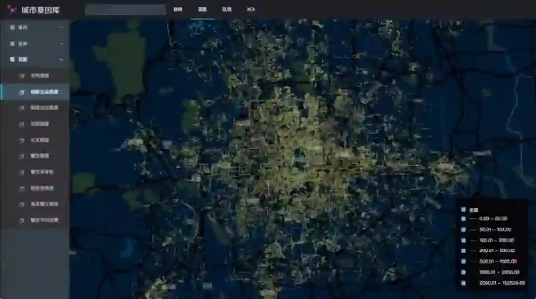536x299 pixels.
Task: Toggle checkbox for range 0.00 – 50.00
Action: pyautogui.click(x=463, y=218)
